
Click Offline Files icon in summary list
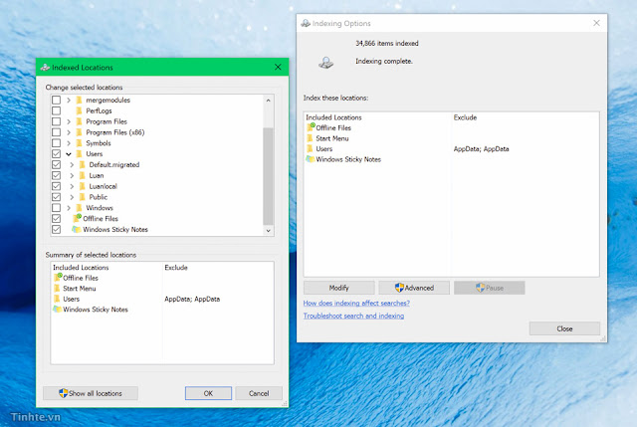coord(58,278)
